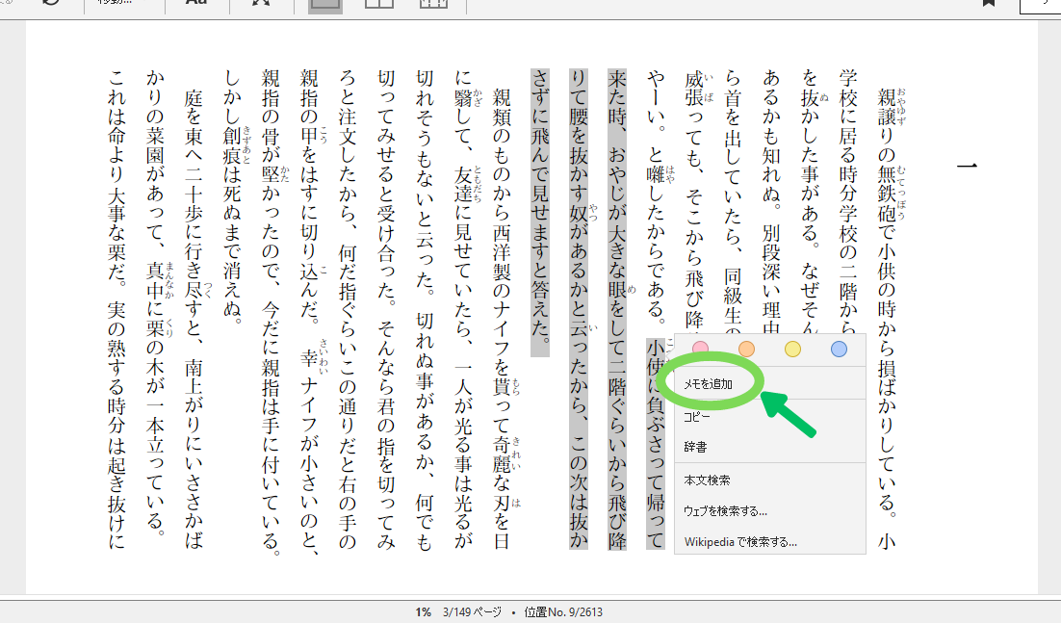
Task: Choose the orange highlight color
Action: pyautogui.click(x=746, y=350)
